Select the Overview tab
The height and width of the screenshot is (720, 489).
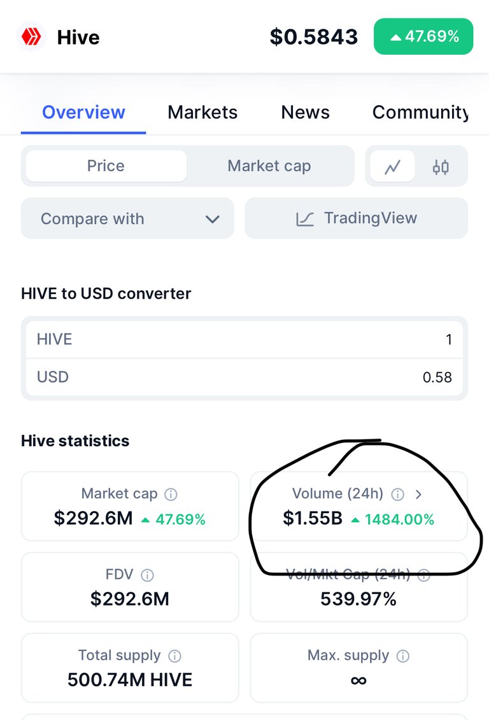83,112
